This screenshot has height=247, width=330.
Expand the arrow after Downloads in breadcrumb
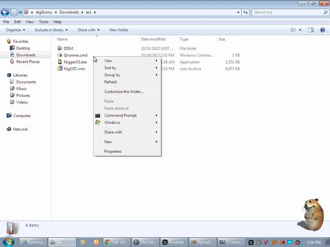tap(82, 12)
